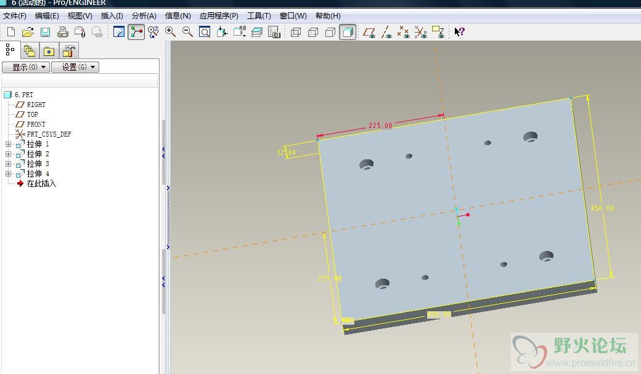Click the repaint screen icon
Viewport: 641px width, 374px height.
point(119,32)
